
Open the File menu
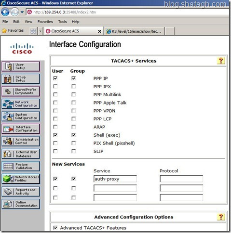coord(5,22)
